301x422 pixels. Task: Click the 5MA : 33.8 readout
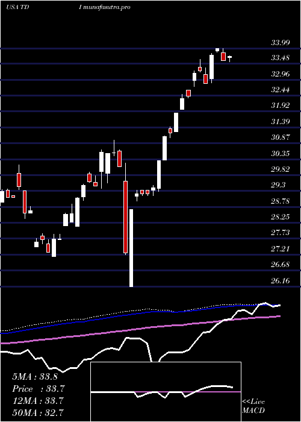click(35, 377)
